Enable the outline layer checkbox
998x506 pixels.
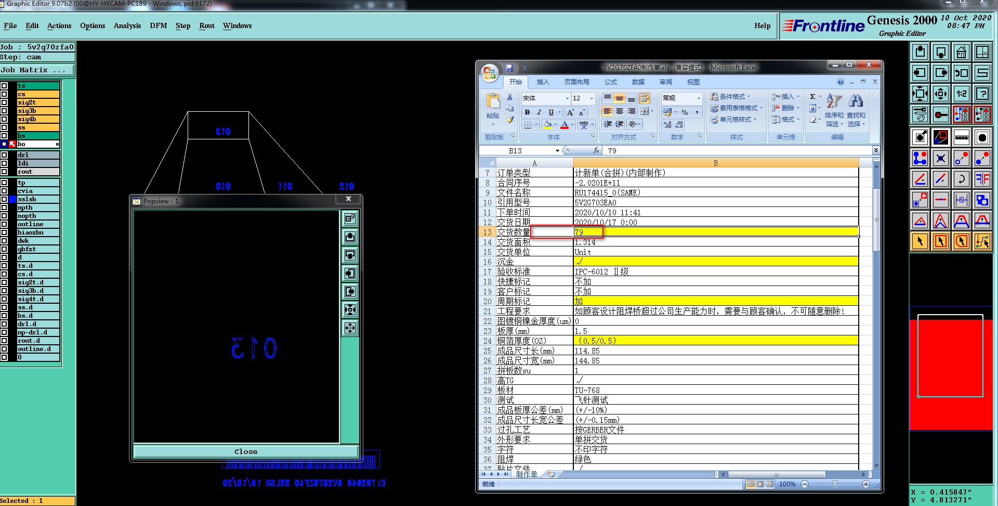[x=4, y=224]
